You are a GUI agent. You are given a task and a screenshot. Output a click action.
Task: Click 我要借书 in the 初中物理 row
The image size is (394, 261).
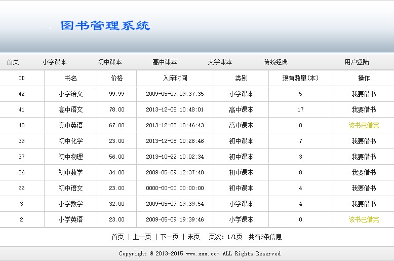tap(364, 157)
